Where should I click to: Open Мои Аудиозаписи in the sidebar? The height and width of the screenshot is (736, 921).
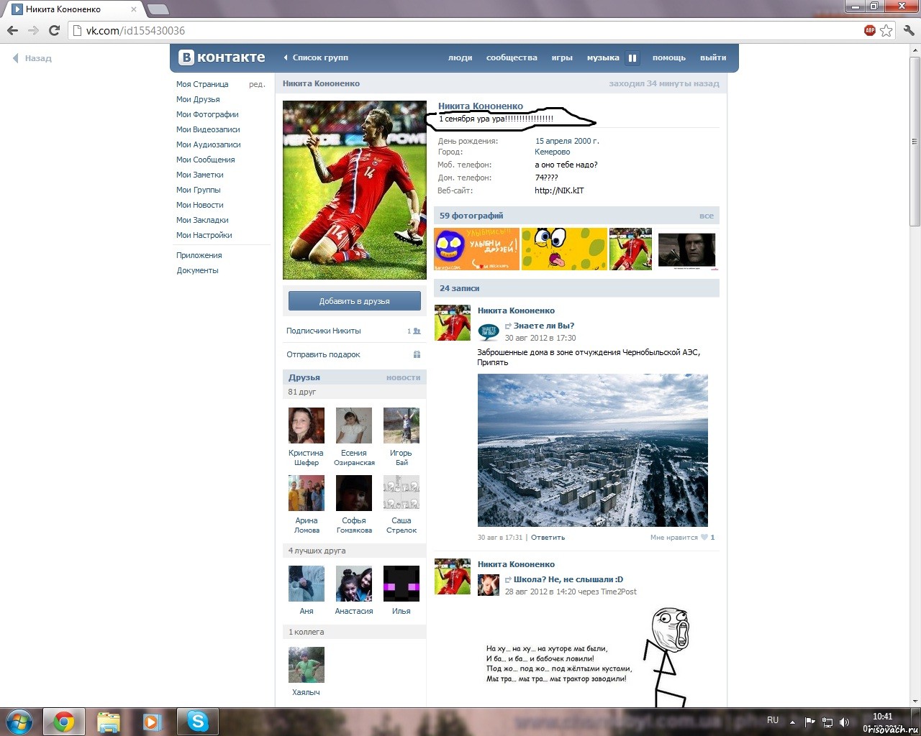pyautogui.click(x=209, y=144)
